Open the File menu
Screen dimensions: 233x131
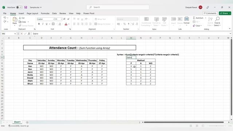pyautogui.click(x=5, y=13)
